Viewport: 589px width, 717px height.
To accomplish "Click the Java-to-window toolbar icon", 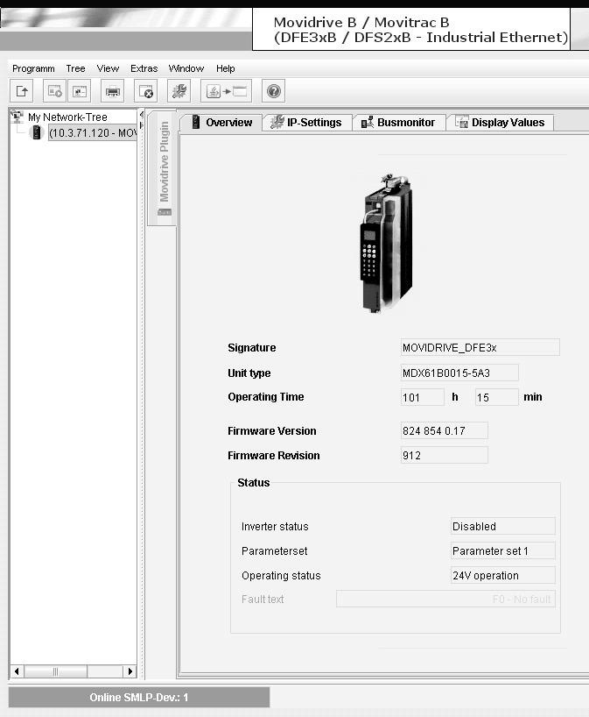I will pos(227,91).
